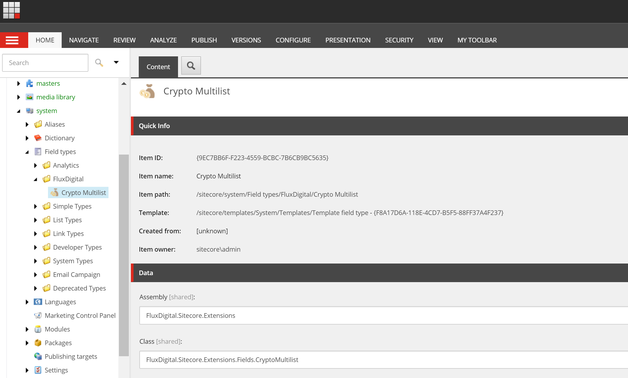Click the Analytics folder icon
The height and width of the screenshot is (378, 628).
click(47, 165)
